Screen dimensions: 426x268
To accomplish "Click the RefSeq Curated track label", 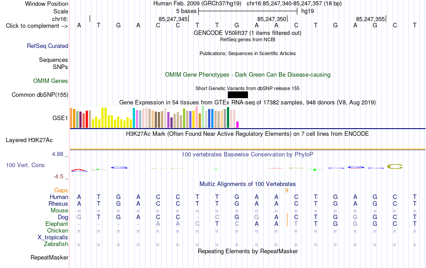I will tap(48, 46).
